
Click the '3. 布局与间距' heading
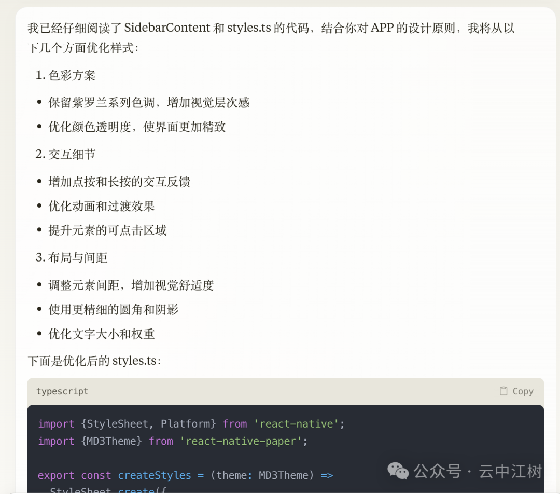click(72, 258)
